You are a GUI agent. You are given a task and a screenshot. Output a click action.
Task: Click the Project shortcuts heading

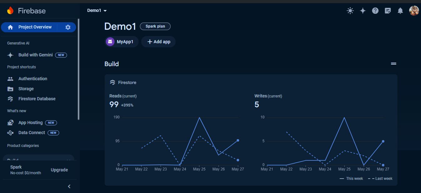22,67
